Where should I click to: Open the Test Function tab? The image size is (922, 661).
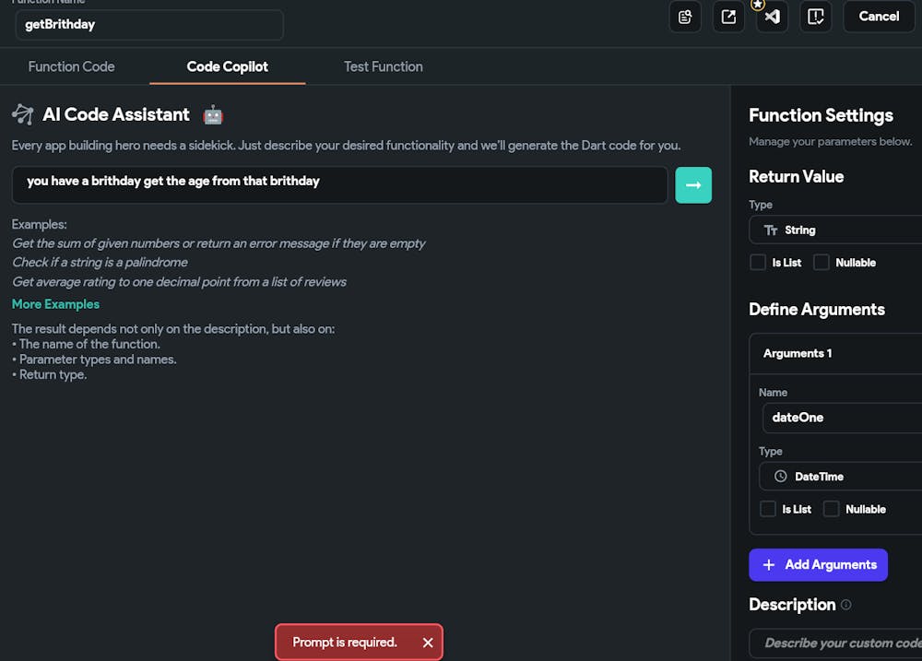point(384,66)
